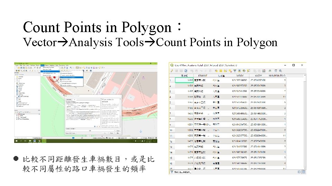Click the attribute table scrollbar down arrow

(305, 168)
